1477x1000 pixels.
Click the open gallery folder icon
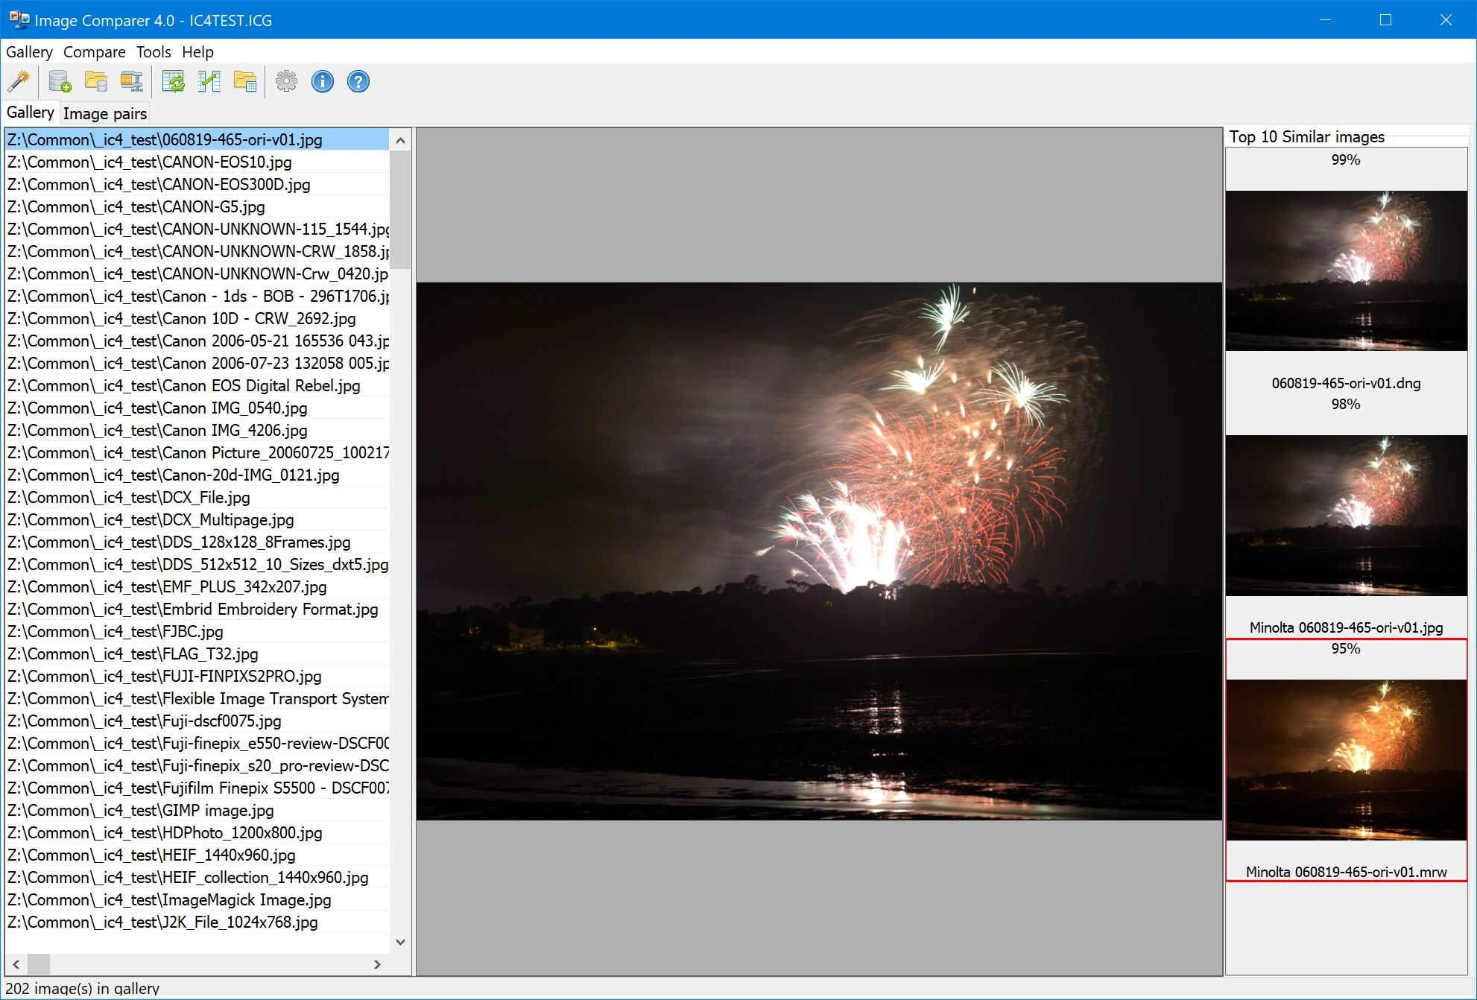point(96,81)
